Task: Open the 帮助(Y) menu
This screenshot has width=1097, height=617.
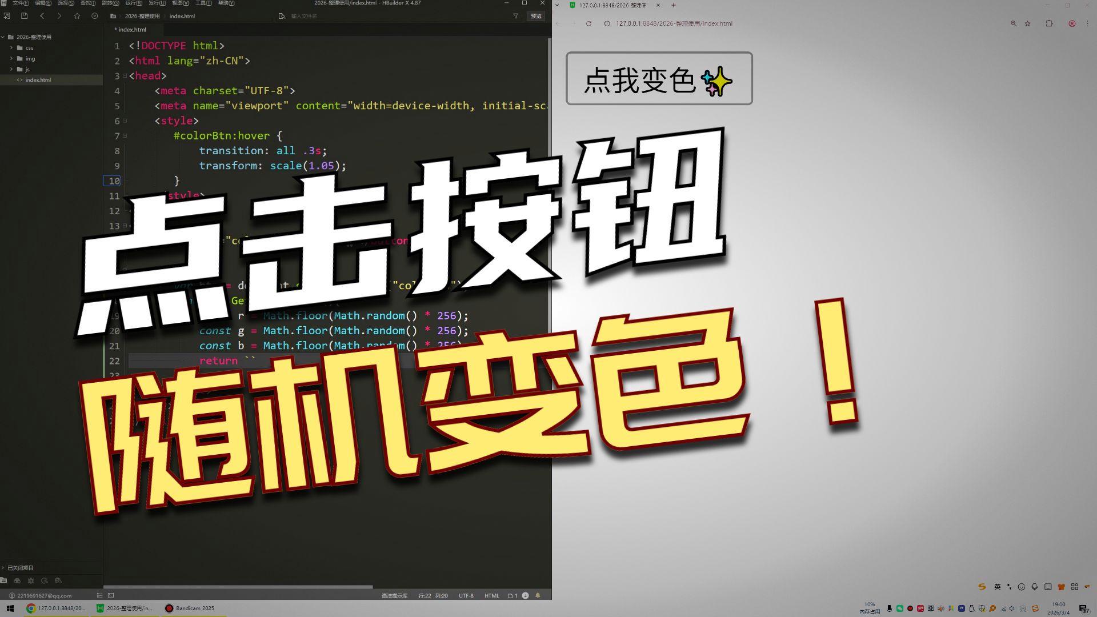Action: [x=226, y=3]
